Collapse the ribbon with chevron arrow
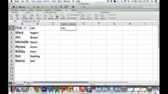 click(x=154, y=10)
